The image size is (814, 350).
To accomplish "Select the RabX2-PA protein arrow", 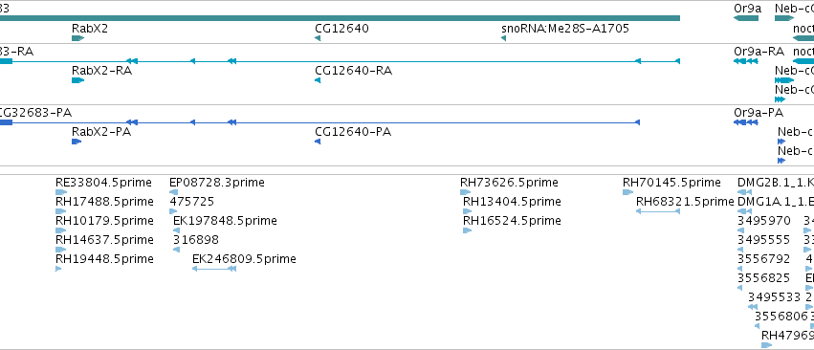I will 77,142.
